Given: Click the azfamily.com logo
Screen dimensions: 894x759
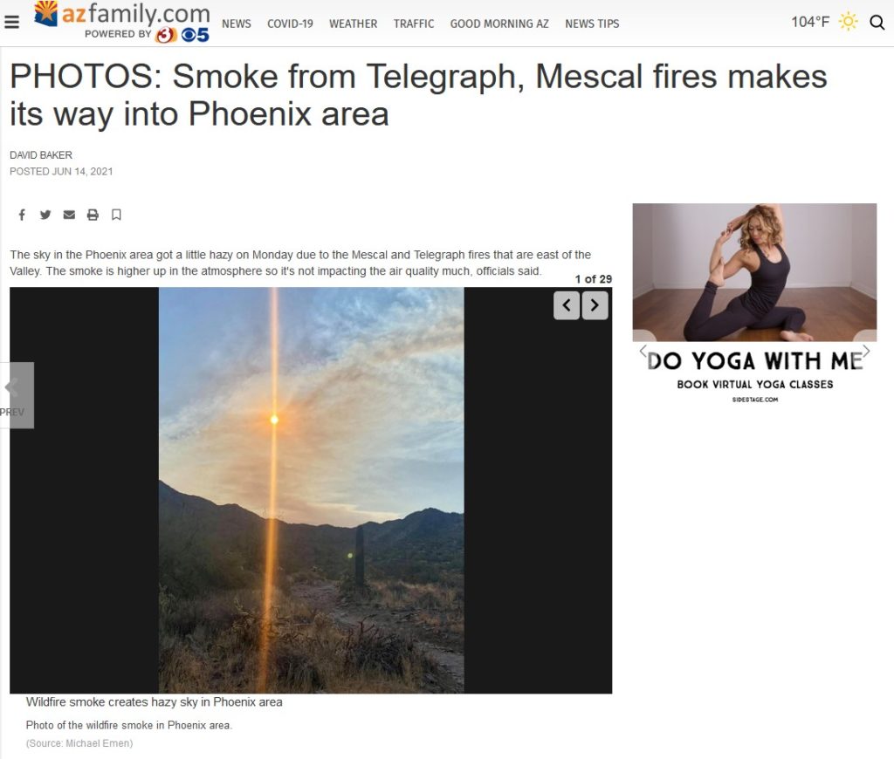Looking at the screenshot, I should 122,22.
